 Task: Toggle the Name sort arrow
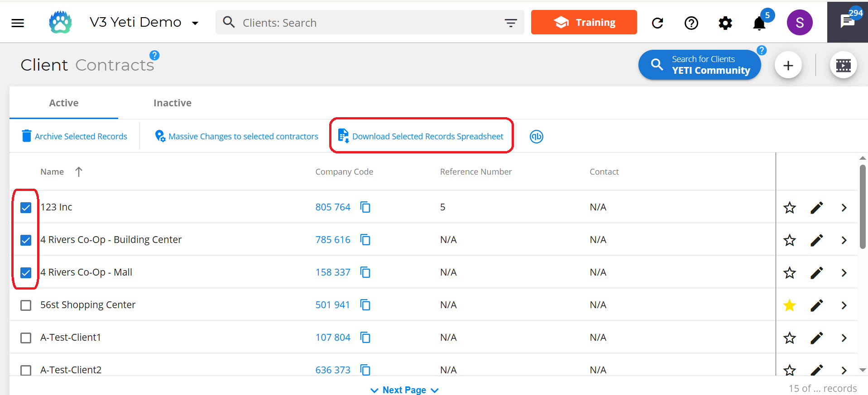pyautogui.click(x=79, y=171)
